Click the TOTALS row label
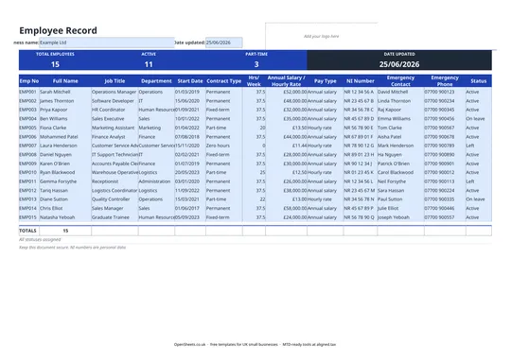Screen dimensions: 511x361 27,231
